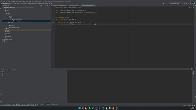Rerun build icon in Build panel
The height and width of the screenshot is (110, 196).
pyautogui.click(x=3, y=71)
